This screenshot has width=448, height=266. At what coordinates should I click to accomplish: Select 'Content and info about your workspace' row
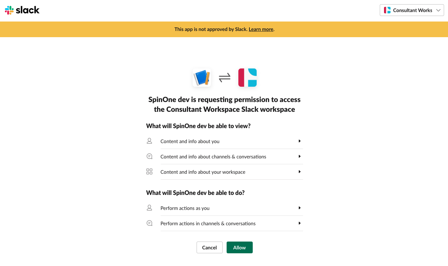pos(203,172)
